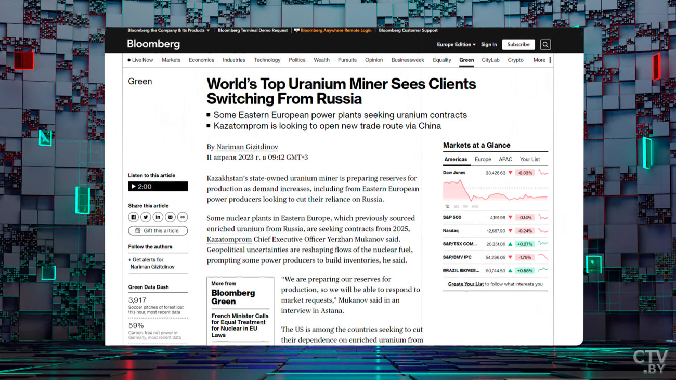Select Europe markets tab
The image size is (676, 380).
[483, 160]
